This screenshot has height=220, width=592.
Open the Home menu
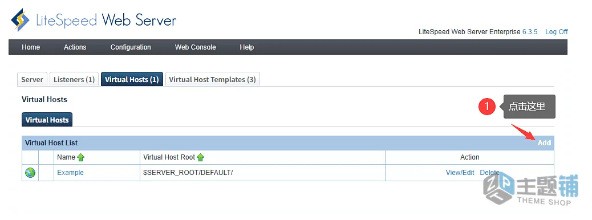[x=31, y=47]
